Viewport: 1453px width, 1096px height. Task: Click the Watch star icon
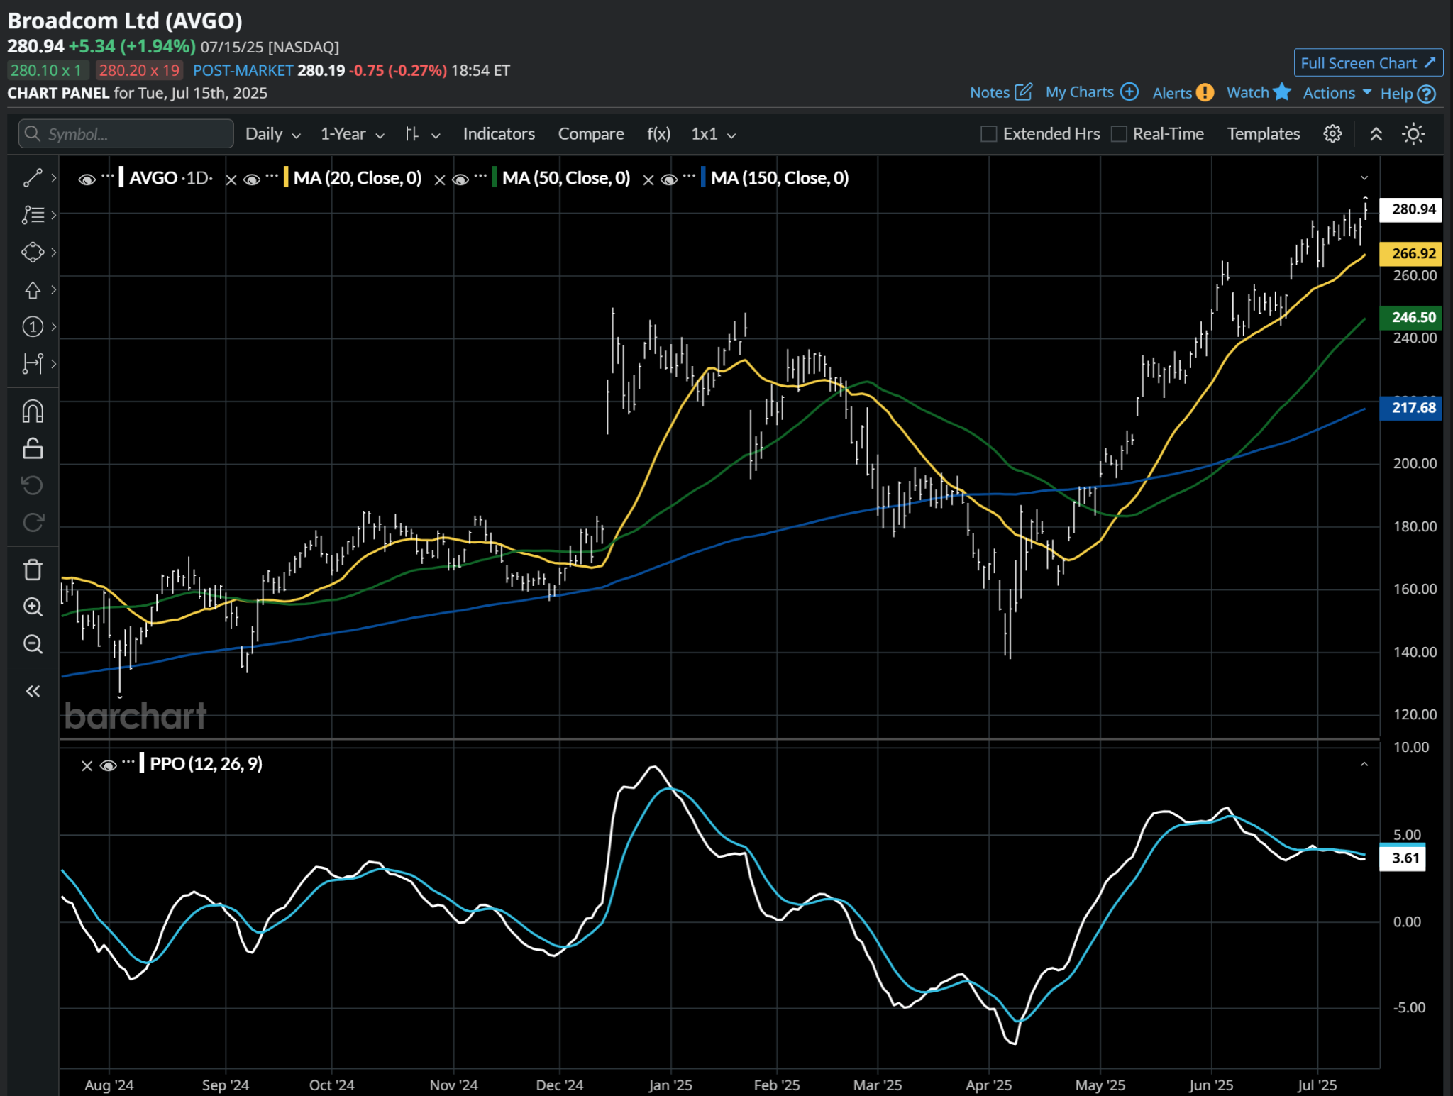(x=1281, y=92)
